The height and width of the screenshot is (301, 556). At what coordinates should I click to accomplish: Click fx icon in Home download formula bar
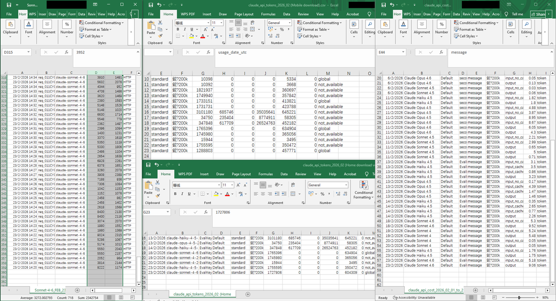pyautogui.click(x=206, y=212)
